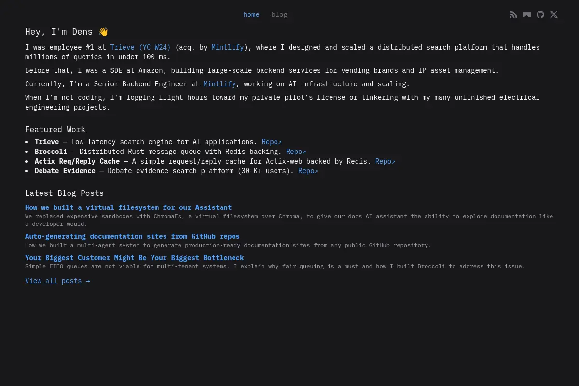
Task: Click the bold "Actix Req/Reply Cache" name
Action: point(77,161)
